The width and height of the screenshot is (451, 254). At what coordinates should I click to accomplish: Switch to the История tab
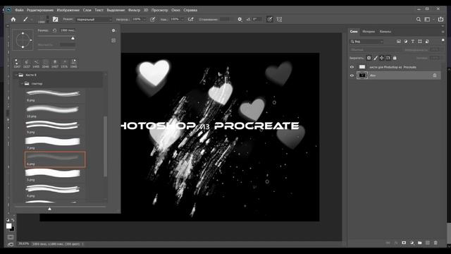[369, 32]
